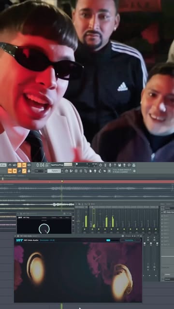Image resolution: width=174 pixels, height=309 pixels.
Task: Open the Piano roll view icon
Action: click(x=71, y=171)
